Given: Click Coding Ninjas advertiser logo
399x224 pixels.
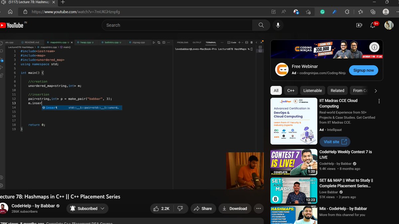Looking at the screenshot, I should (281, 69).
